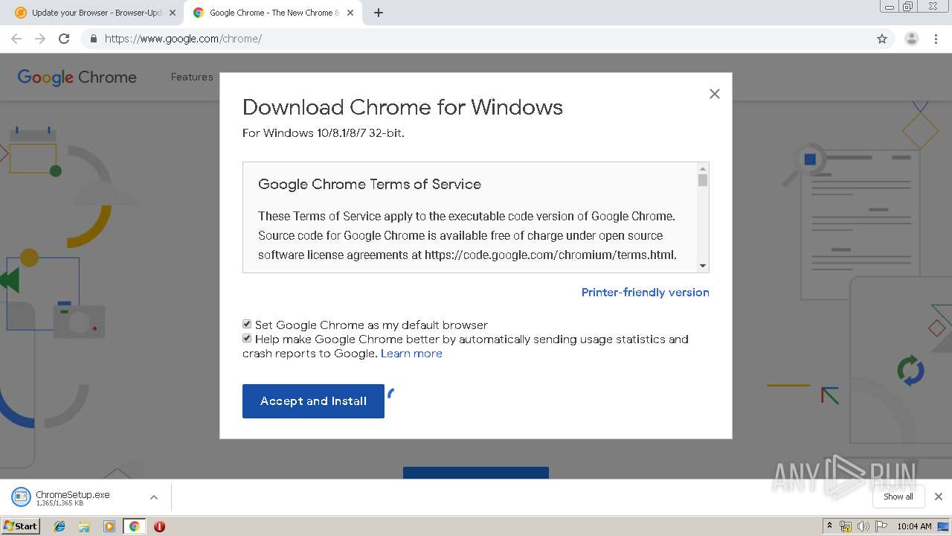Click the red Opera-style taskbar icon
This screenshot has width=952, height=536.
[159, 526]
